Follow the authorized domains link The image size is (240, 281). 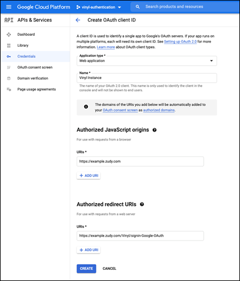tap(159, 110)
